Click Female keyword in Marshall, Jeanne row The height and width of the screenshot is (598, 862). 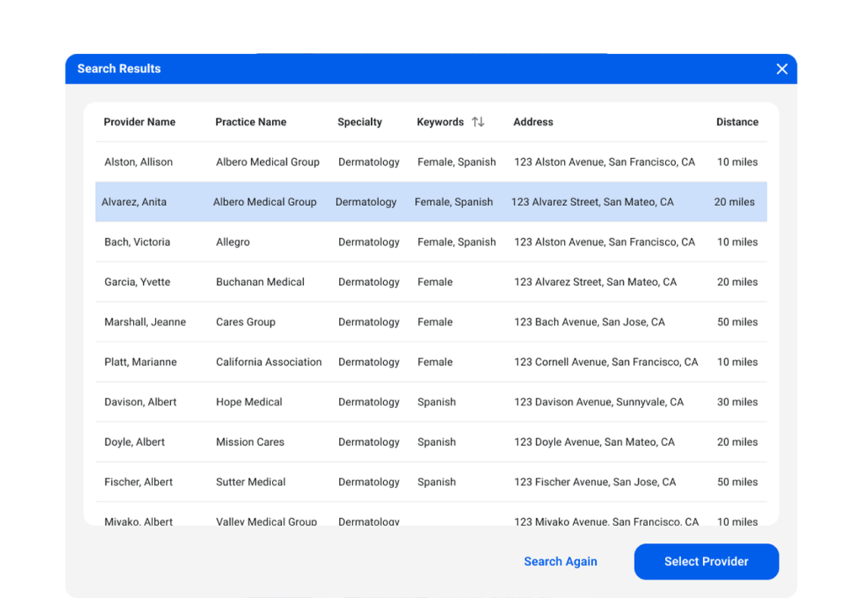click(x=435, y=322)
